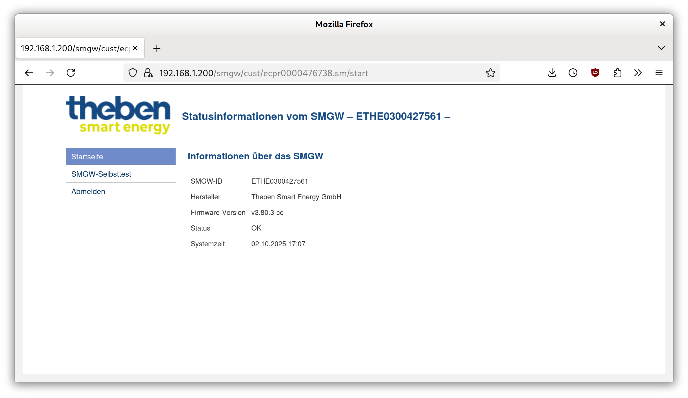Open the extensions puzzle icon
This screenshot has height=398, width=688.
[617, 73]
